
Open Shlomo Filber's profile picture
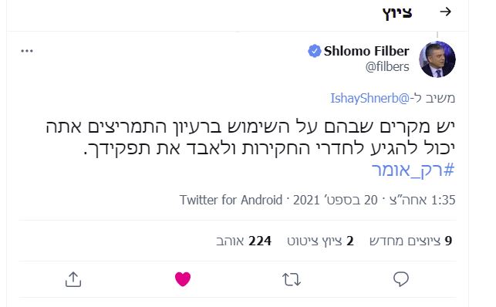[437, 59]
